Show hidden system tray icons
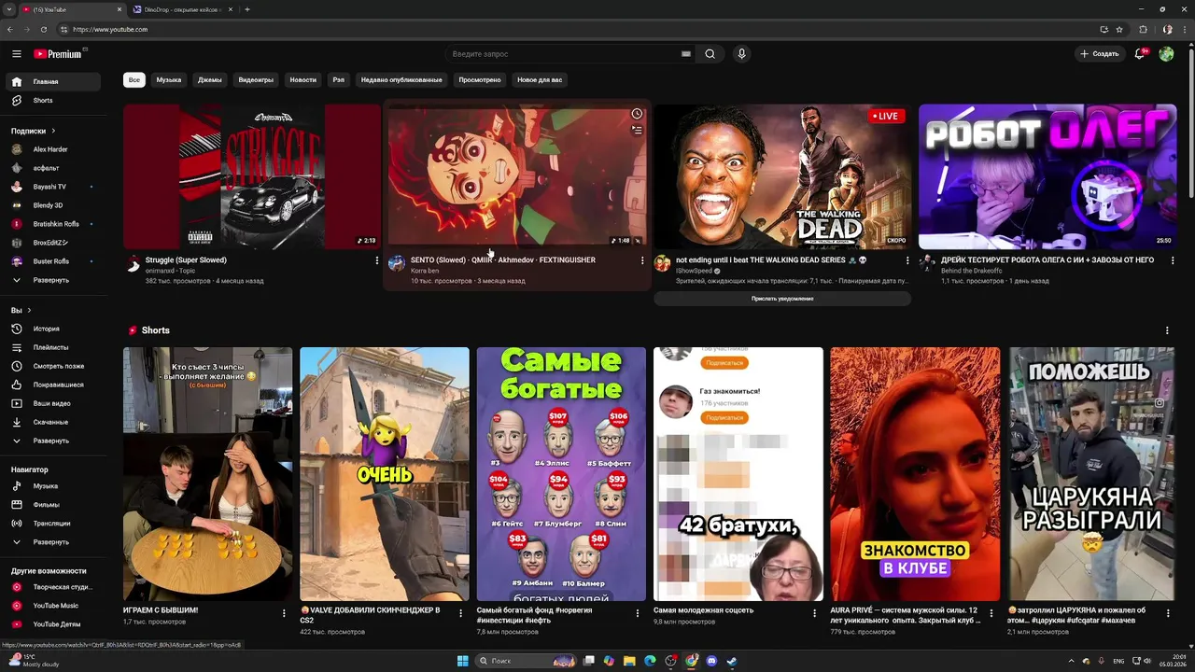The image size is (1195, 672). tap(1071, 661)
